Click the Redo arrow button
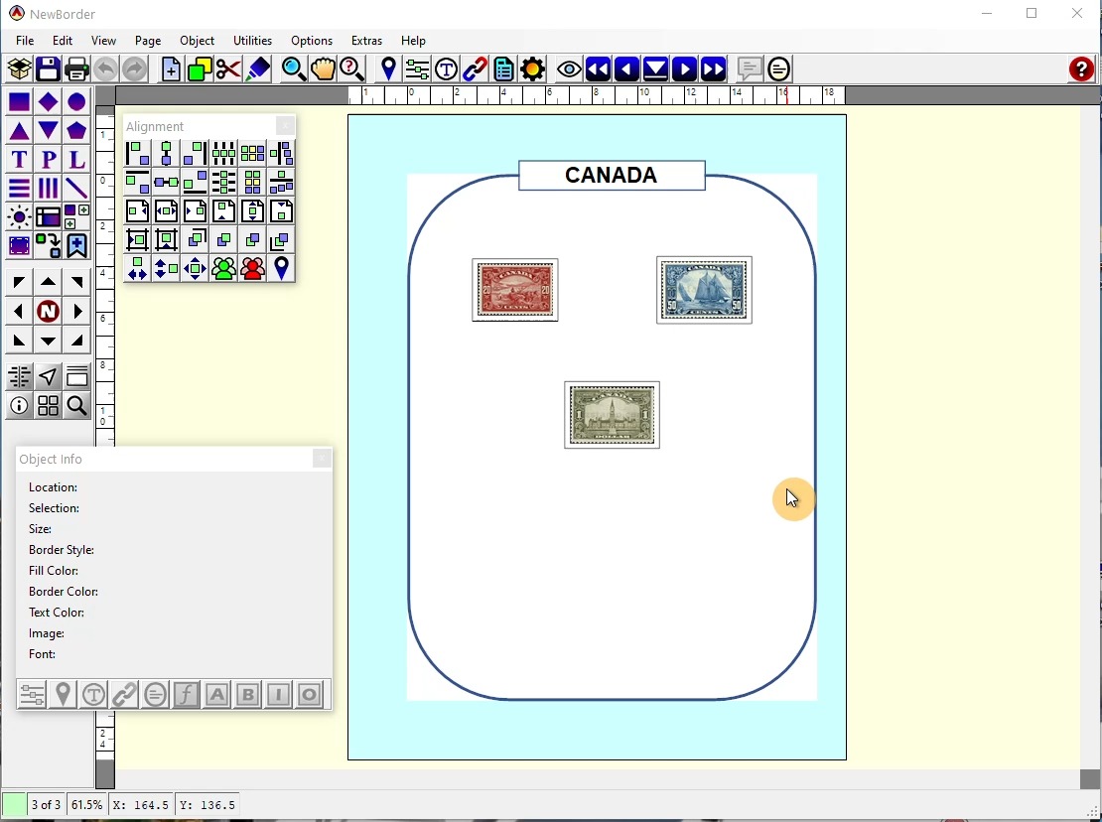This screenshot has height=822, width=1102. pyautogui.click(x=134, y=69)
